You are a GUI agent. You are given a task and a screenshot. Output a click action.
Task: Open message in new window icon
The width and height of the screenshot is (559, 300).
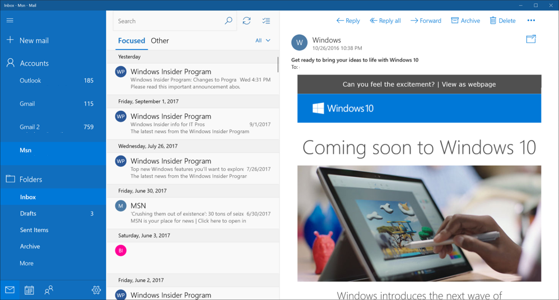530,39
